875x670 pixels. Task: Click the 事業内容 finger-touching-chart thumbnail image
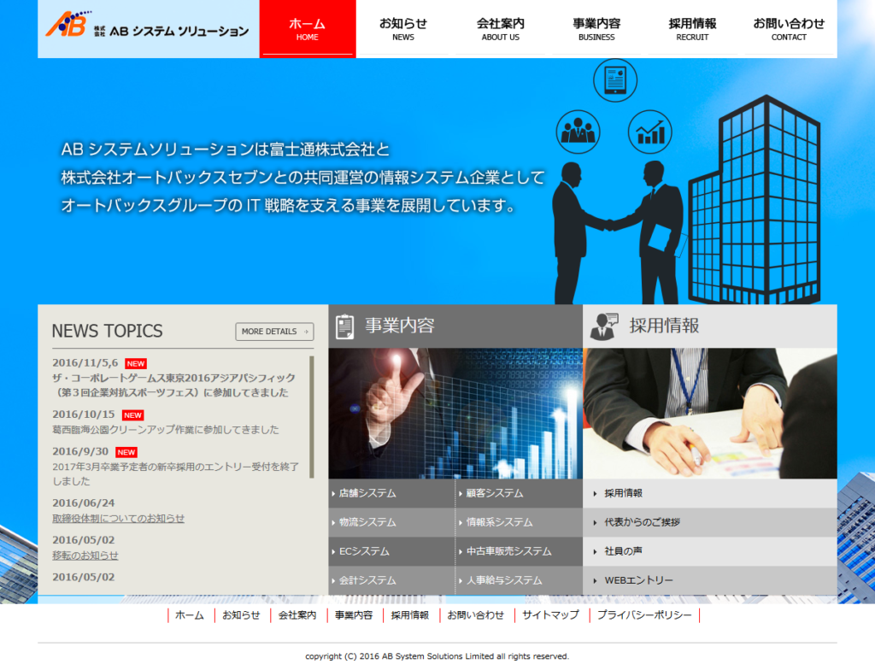click(x=455, y=413)
